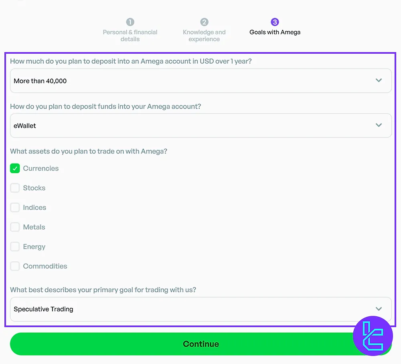
Task: Select the Goals with Amega step label
Action: coord(275,32)
